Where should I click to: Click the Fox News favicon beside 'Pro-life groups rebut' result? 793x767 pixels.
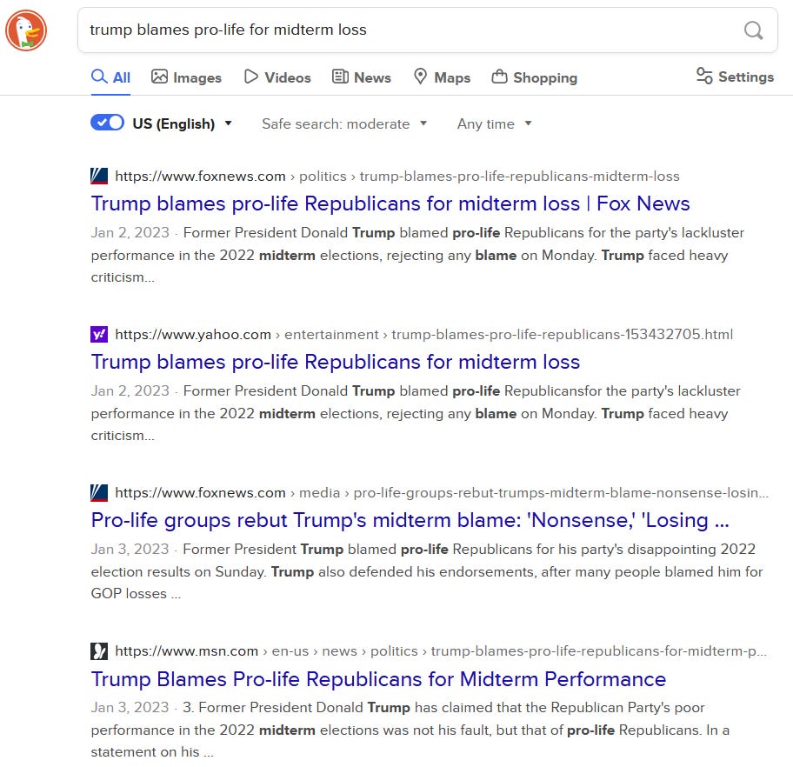point(99,493)
